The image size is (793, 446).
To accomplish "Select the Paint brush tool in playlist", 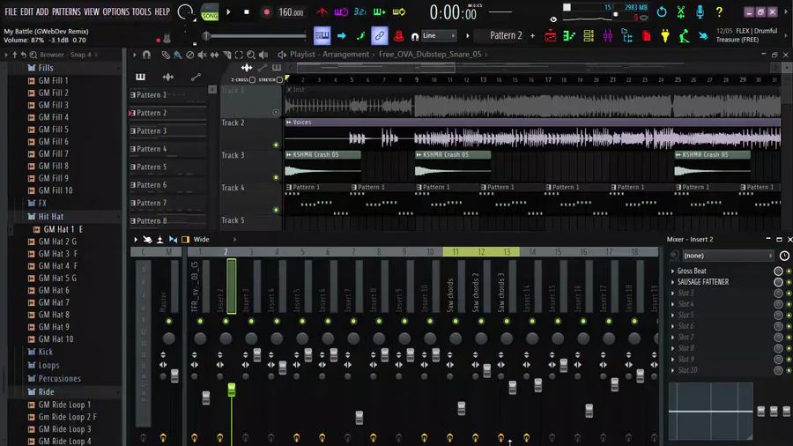I will click(177, 55).
